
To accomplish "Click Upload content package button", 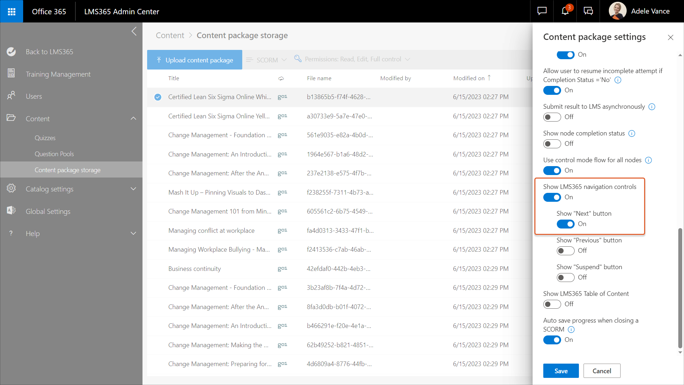I will (x=195, y=60).
